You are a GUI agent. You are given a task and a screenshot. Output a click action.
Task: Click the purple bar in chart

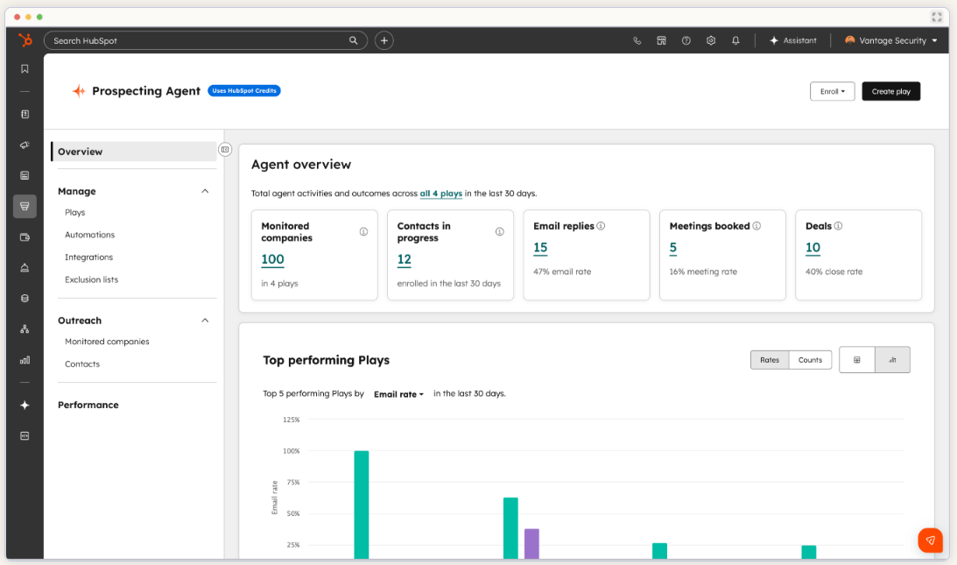tap(531, 544)
